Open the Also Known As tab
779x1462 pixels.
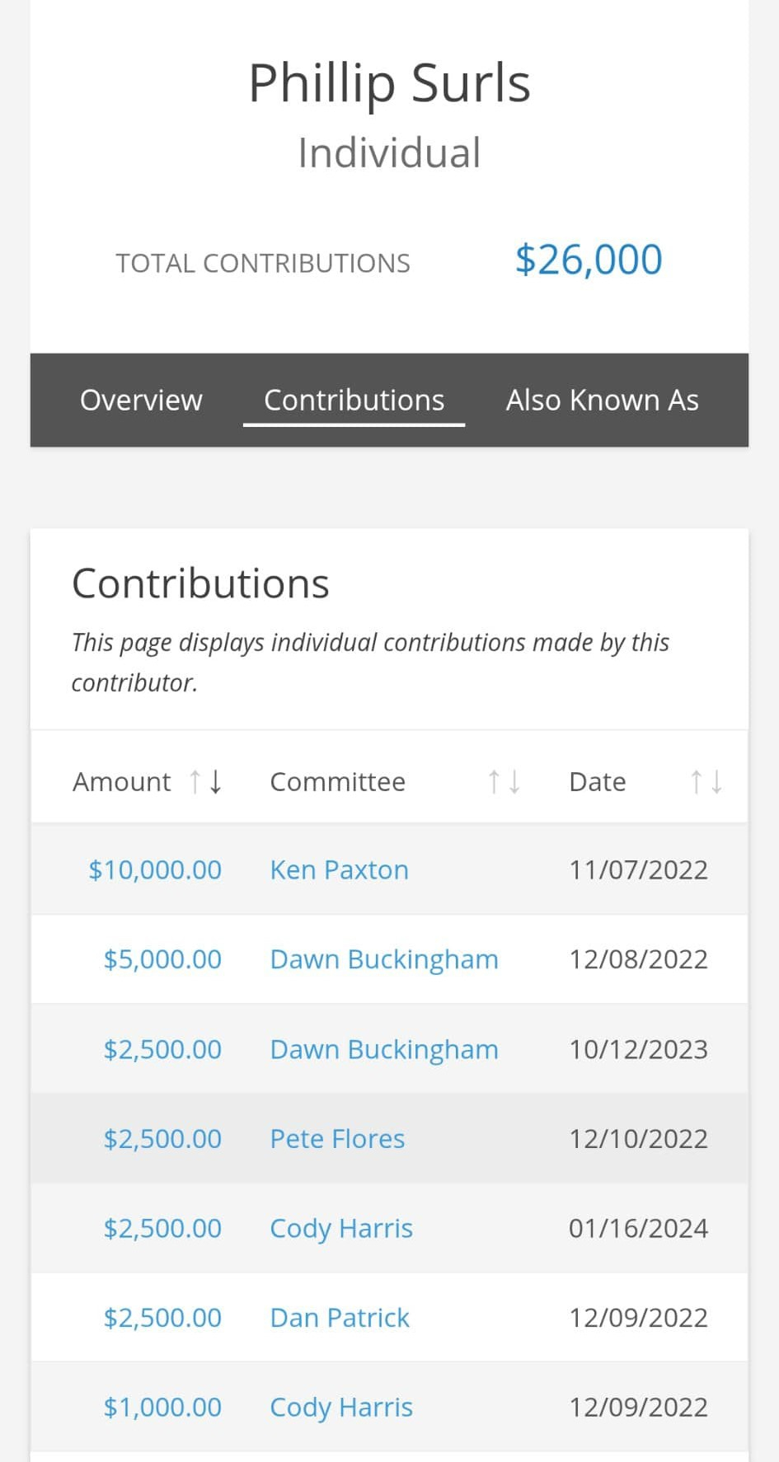(x=602, y=401)
